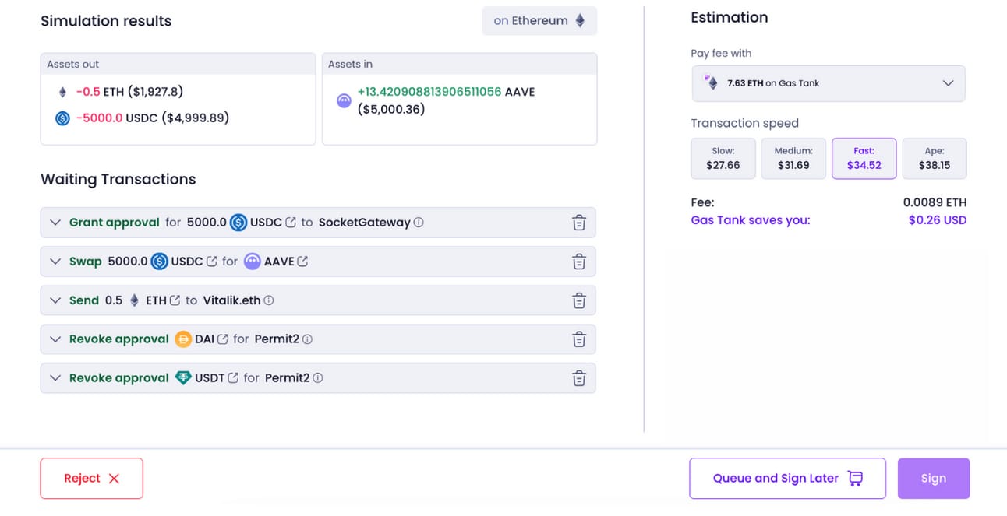
Task: Expand the Send 0.5 ETH transaction details
Action: tap(55, 300)
